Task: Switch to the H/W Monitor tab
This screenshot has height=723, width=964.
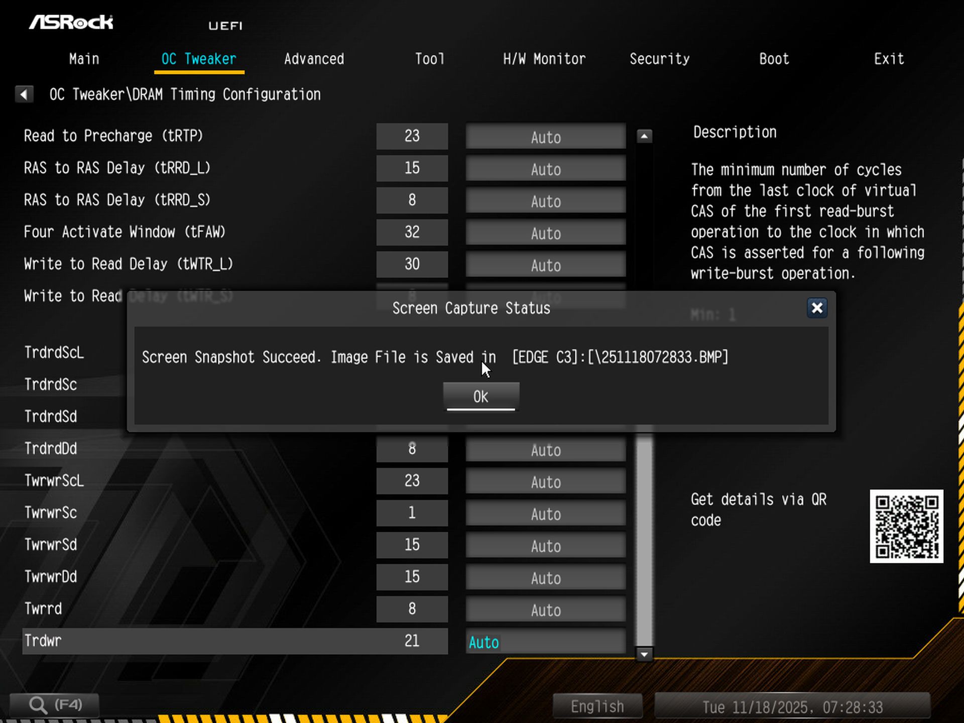Action: coord(545,59)
